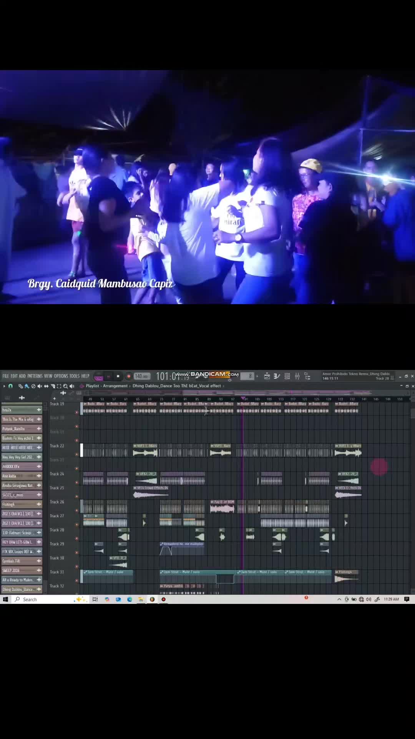Select the hey2x clip in picker
This screenshot has width=415, height=739.
[x=22, y=410]
